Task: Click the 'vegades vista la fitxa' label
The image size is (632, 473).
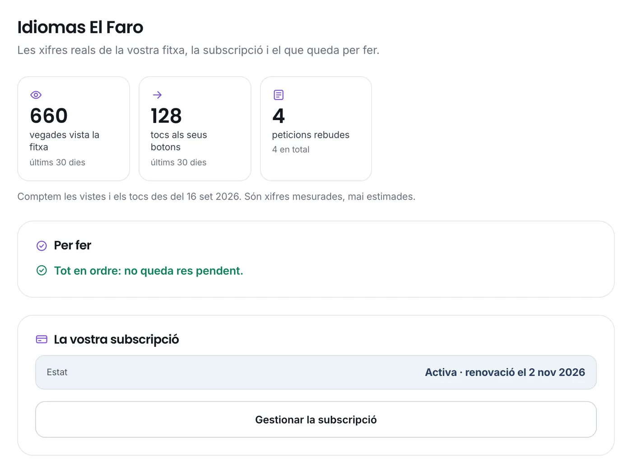Action: pyautogui.click(x=65, y=141)
